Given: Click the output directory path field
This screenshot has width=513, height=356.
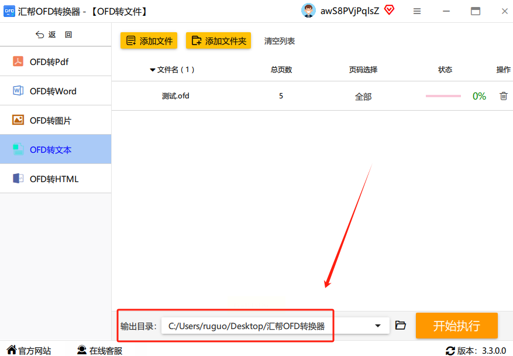Looking at the screenshot, I should point(275,326).
